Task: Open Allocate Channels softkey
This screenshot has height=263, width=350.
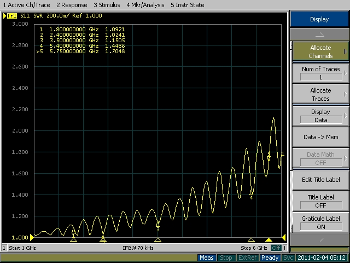Action: (320, 52)
